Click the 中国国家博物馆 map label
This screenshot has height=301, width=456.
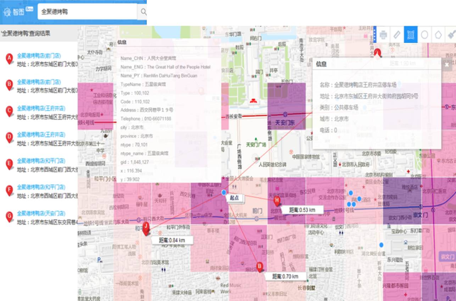coord(306,157)
